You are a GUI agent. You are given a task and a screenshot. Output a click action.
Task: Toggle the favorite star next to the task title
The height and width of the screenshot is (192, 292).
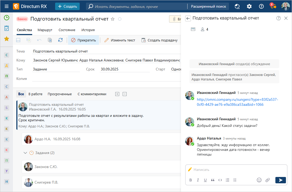[113, 19]
